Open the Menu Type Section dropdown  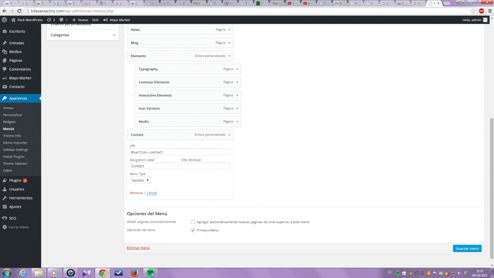[140, 180]
